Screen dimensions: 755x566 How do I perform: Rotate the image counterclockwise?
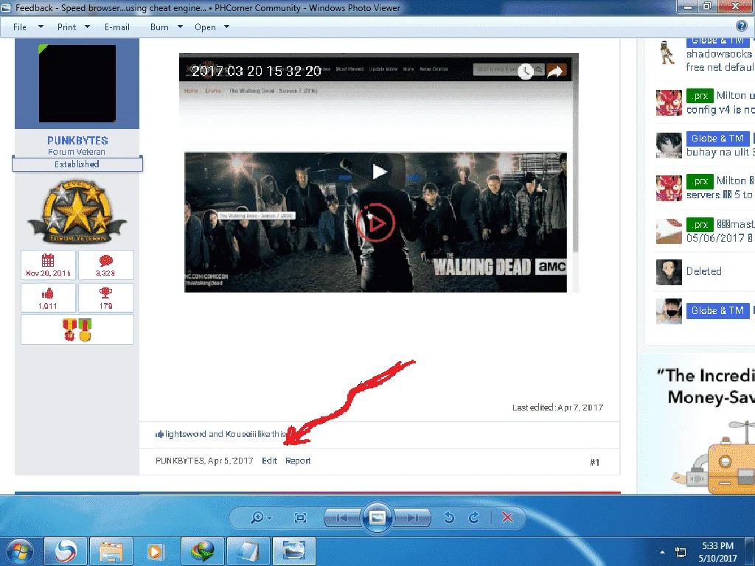click(x=449, y=517)
